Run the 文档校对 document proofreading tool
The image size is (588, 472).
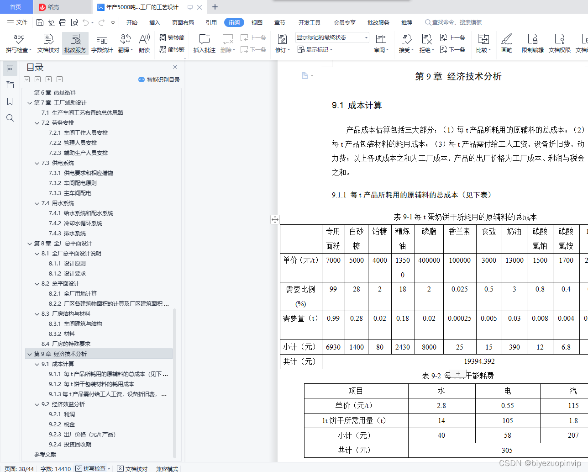point(48,43)
